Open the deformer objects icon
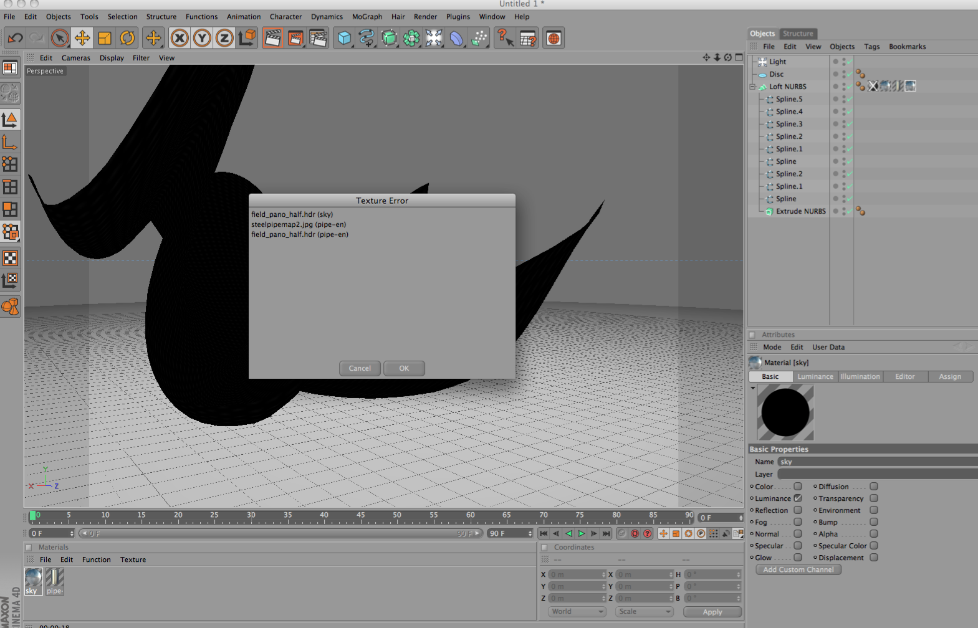978x628 pixels. click(456, 39)
